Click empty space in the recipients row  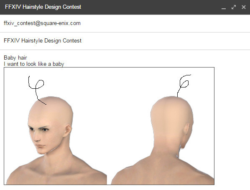tap(164, 23)
